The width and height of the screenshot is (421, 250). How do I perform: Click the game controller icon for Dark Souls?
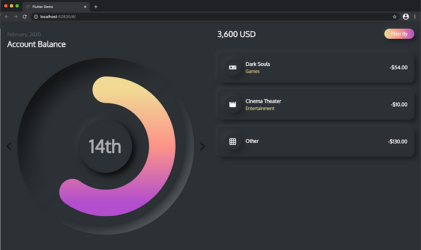[233, 67]
